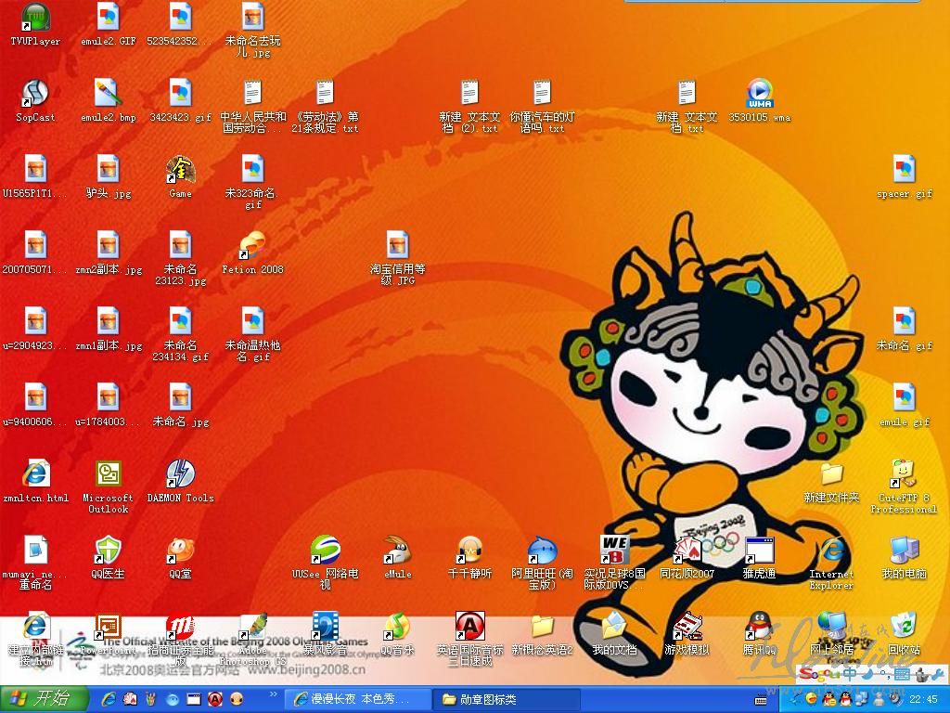Click the taskbar clock showing 22:45

pyautogui.click(x=923, y=699)
